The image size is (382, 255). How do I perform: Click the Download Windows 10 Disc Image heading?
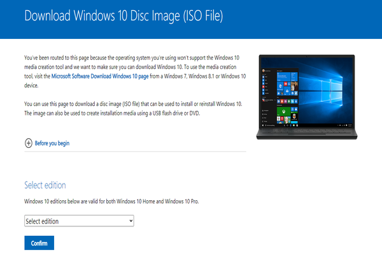[x=124, y=16]
